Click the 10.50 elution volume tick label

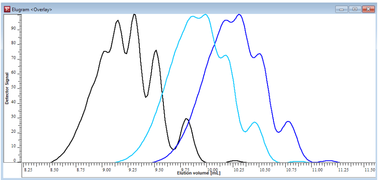pos(265,170)
